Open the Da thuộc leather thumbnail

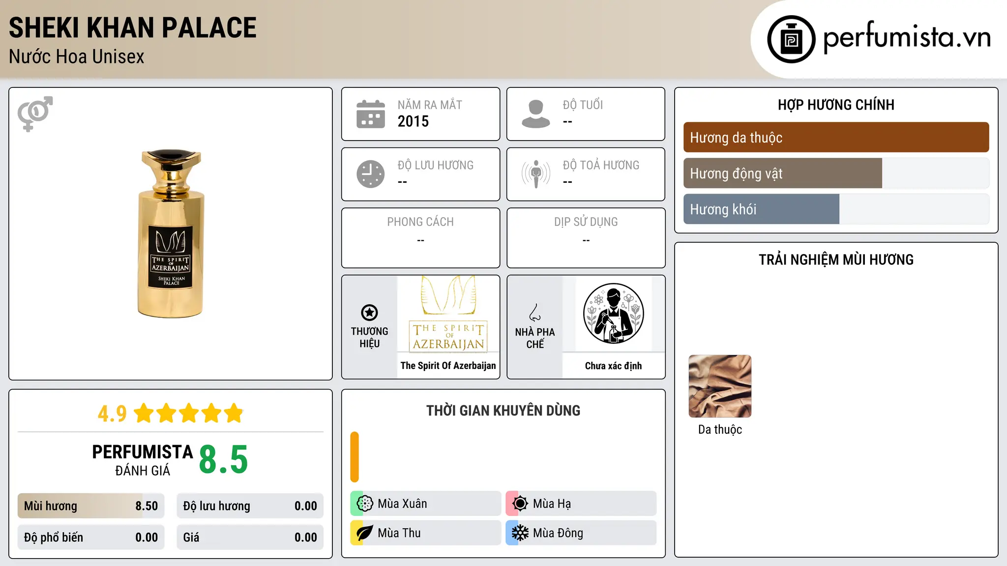pyautogui.click(x=720, y=386)
